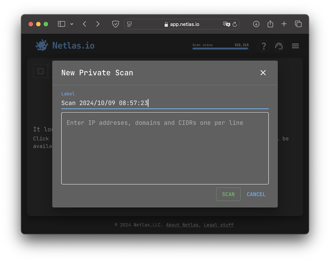Viewport: 330px width, 262px height.
Task: Open the Share menu
Action: [x=270, y=24]
